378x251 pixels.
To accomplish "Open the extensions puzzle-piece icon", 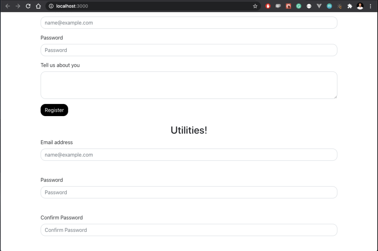I will point(350,6).
